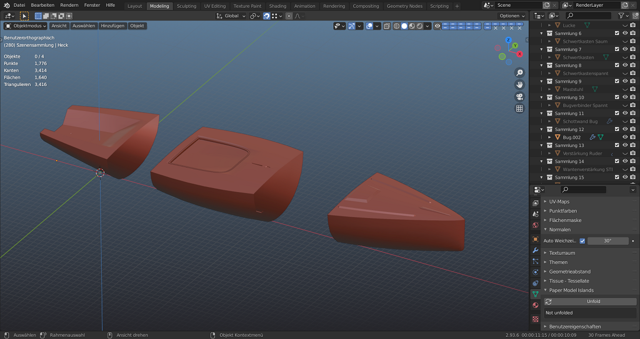This screenshot has width=640, height=339.
Task: Open the Rendern menu
Action: click(x=69, y=6)
